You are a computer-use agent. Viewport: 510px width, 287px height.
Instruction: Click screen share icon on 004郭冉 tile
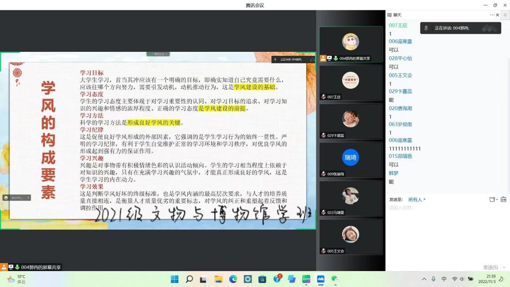tap(329, 58)
